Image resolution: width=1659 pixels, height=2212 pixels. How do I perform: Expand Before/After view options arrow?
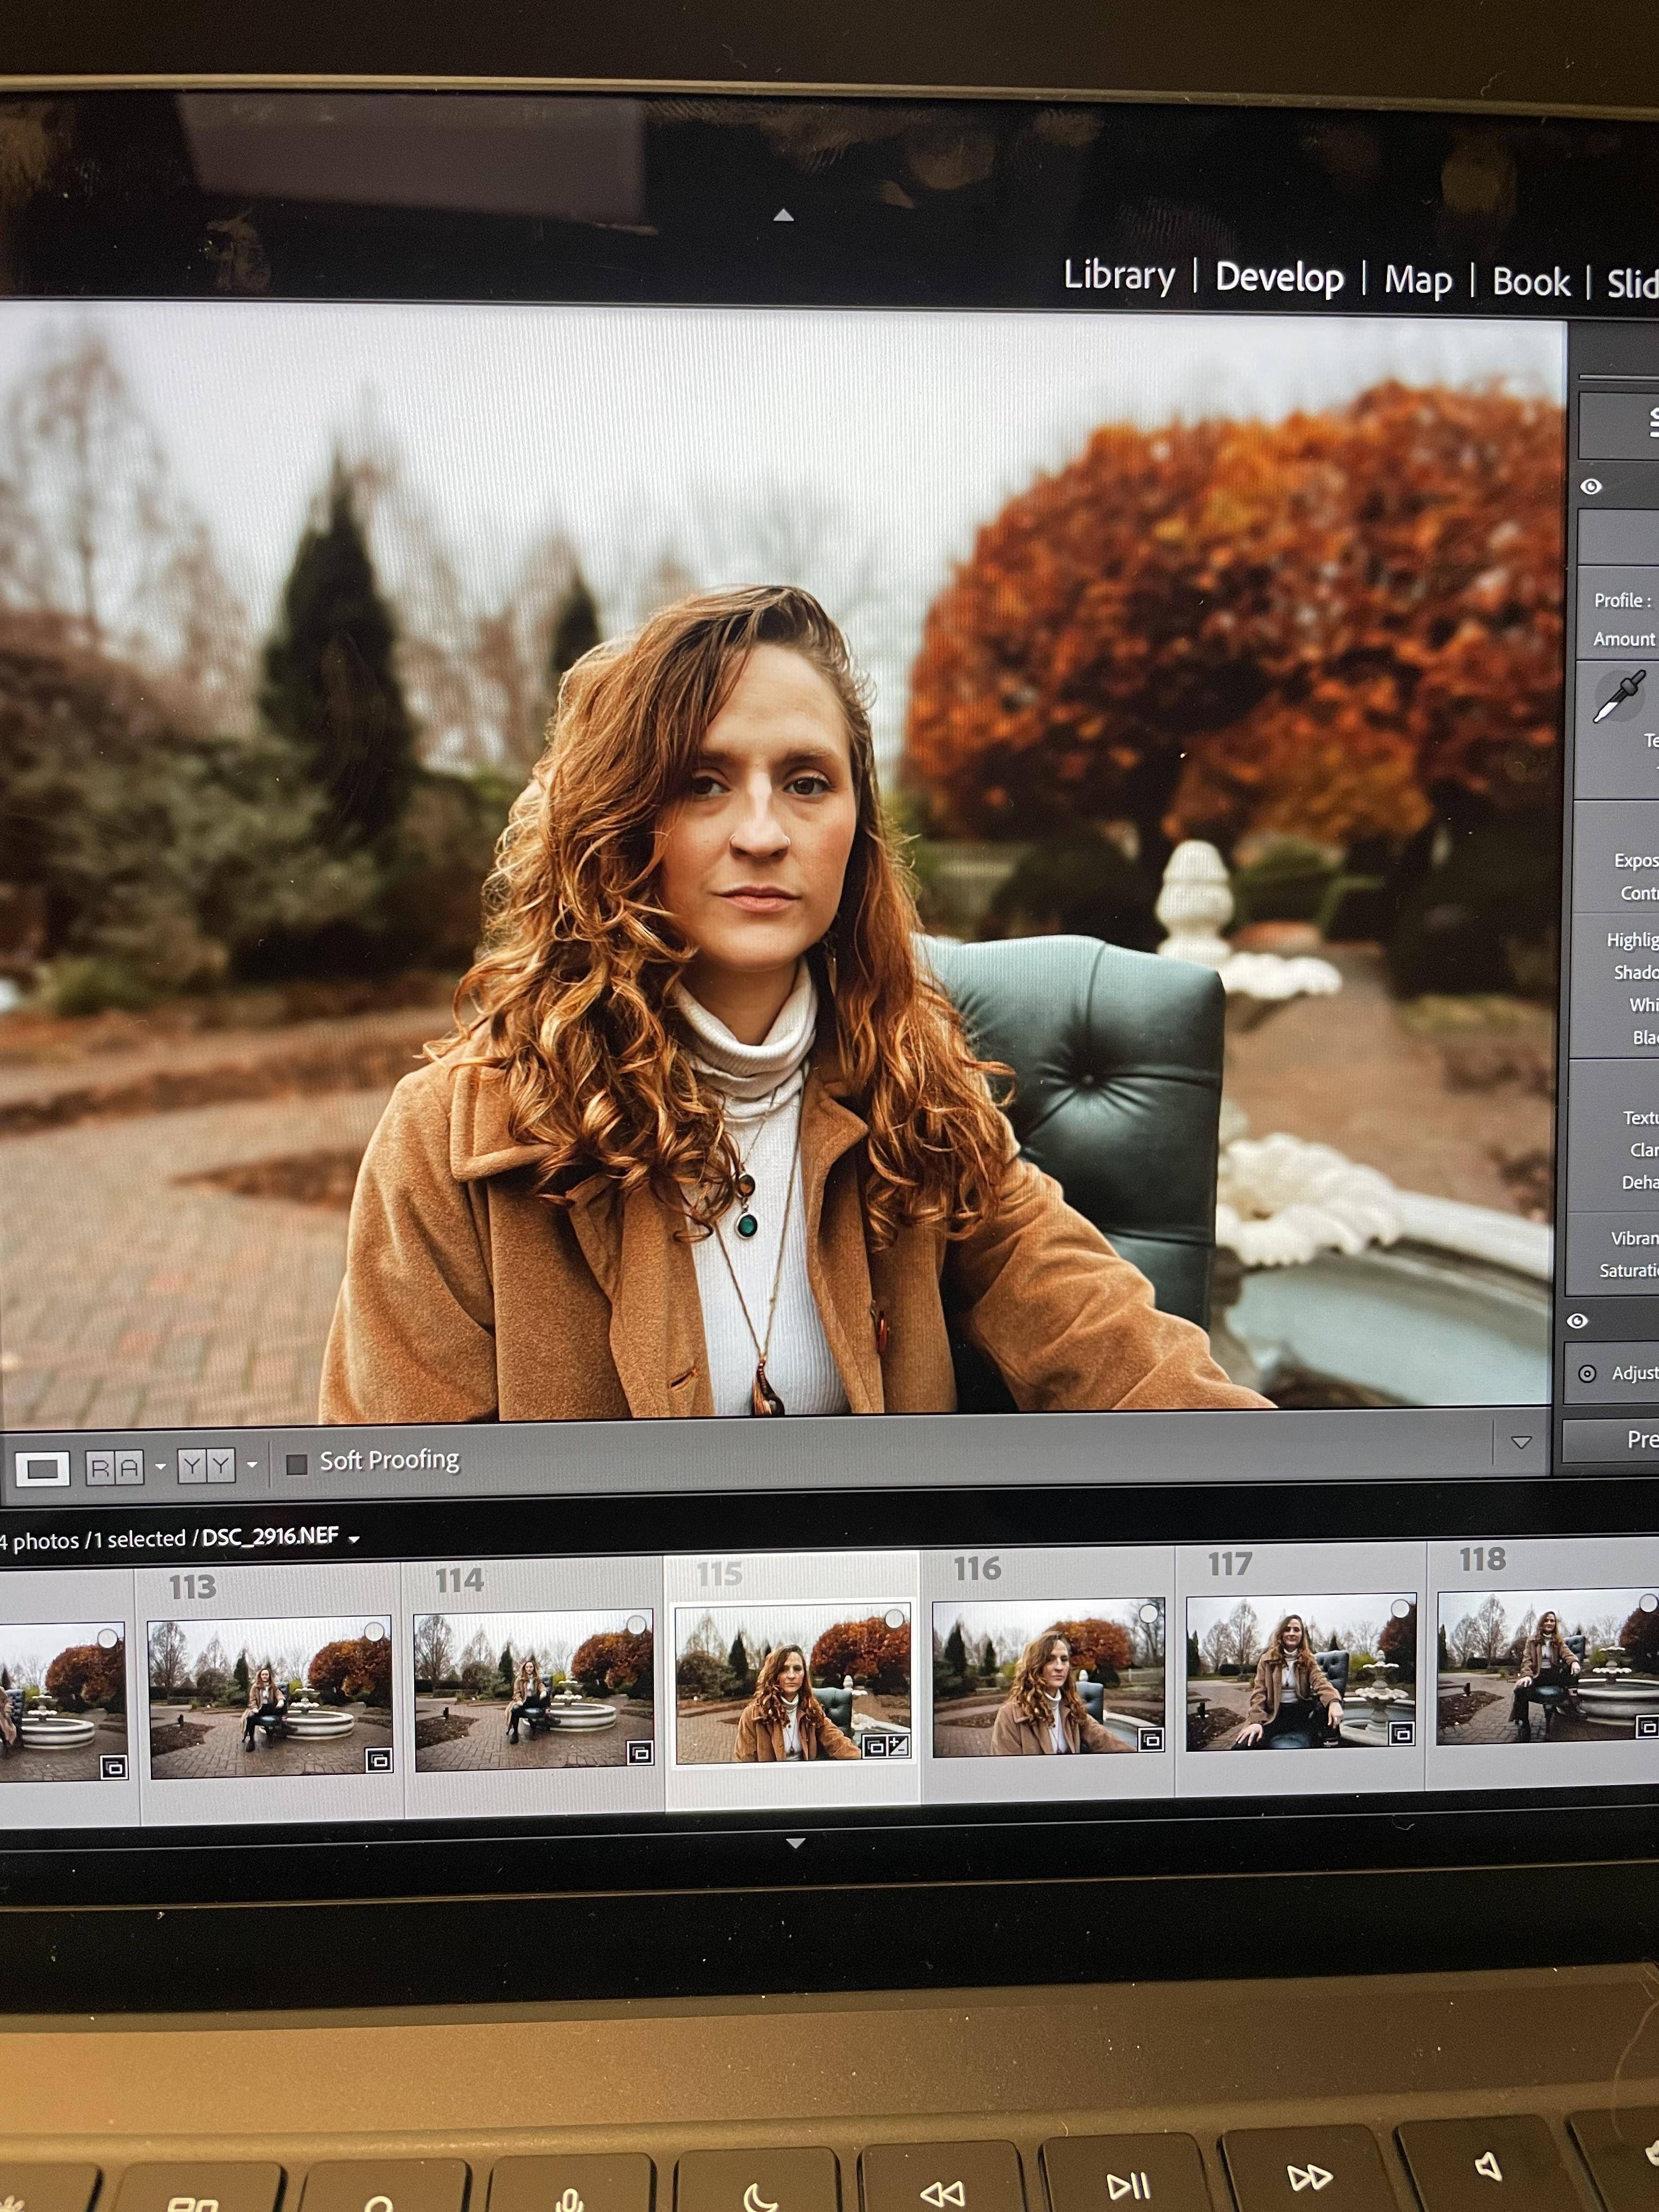pyautogui.click(x=252, y=1465)
